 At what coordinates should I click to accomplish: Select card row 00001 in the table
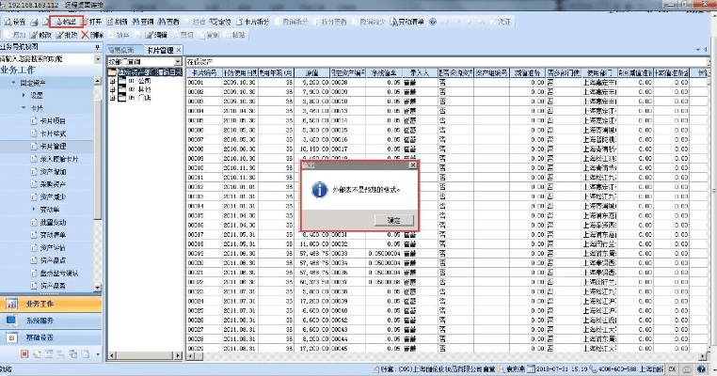pyautogui.click(x=447, y=82)
